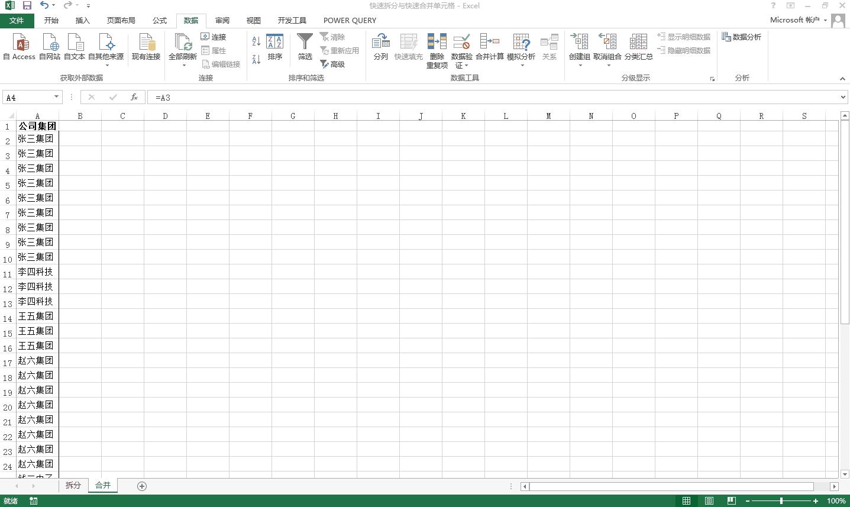Switch to Page Layout view
This screenshot has height=507, width=850.
coord(709,501)
